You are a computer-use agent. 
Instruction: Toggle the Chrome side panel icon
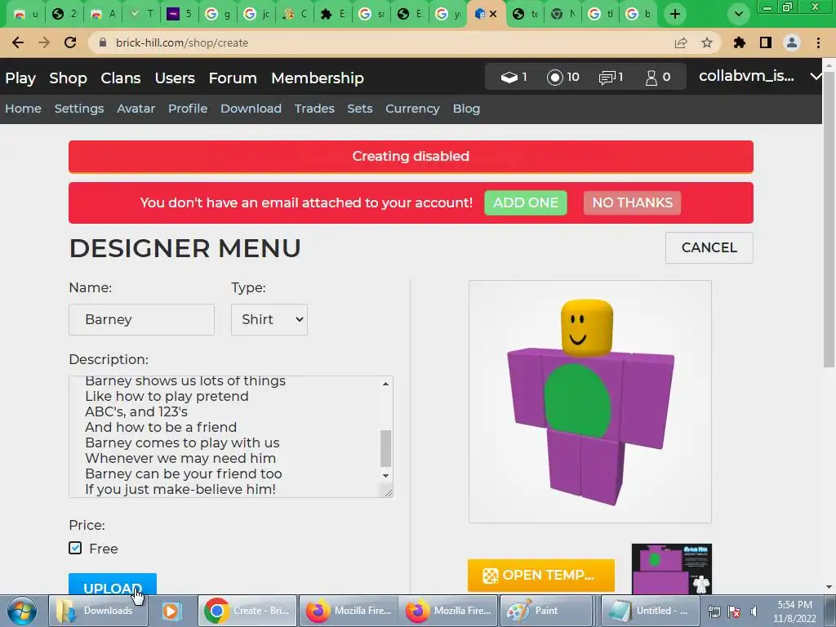click(x=766, y=42)
